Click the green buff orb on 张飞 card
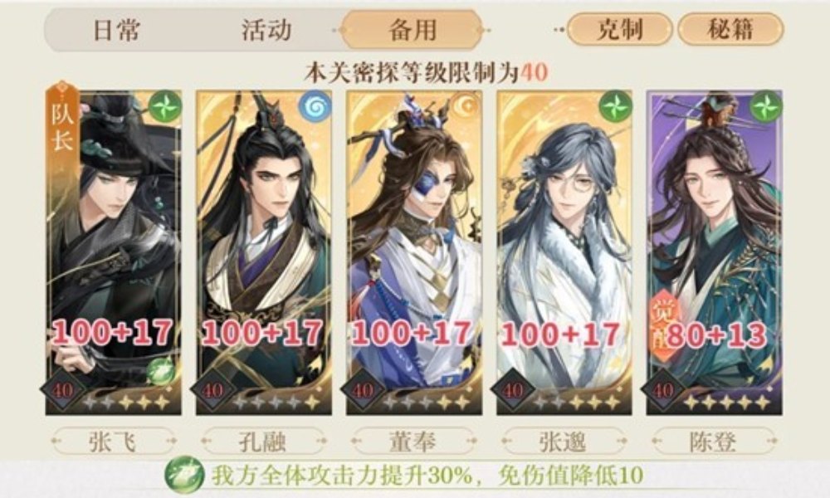The width and height of the screenshot is (830, 498). (160, 371)
